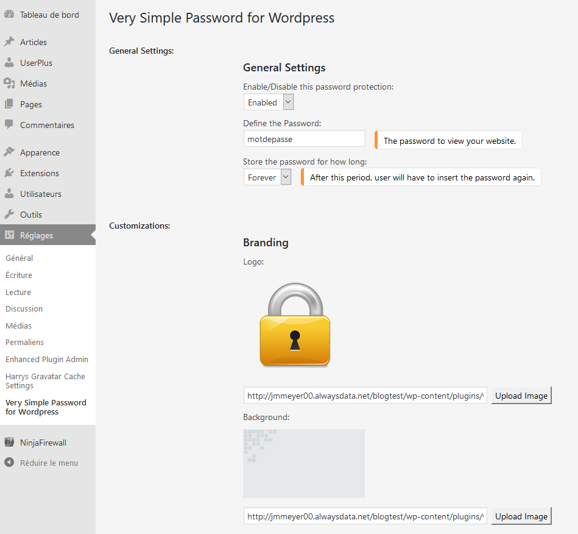Collapse menu using Réduire le menu arrow
The height and width of the screenshot is (534, 578).
click(9, 463)
